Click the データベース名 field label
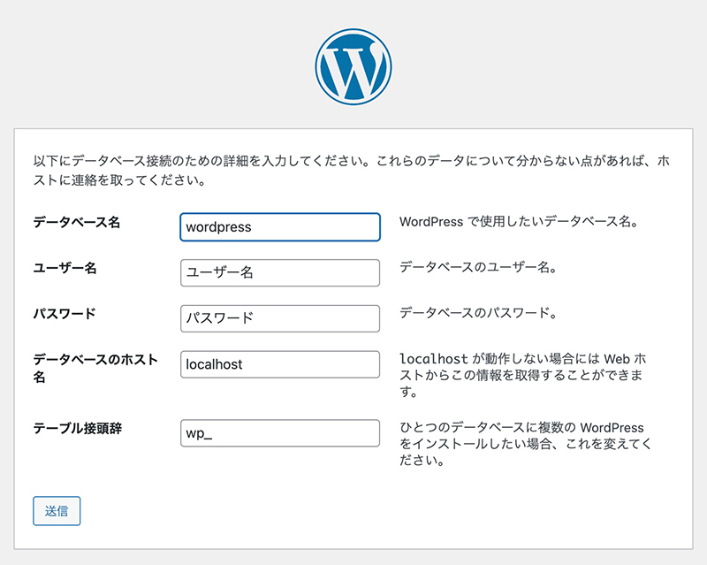The image size is (707, 565). 76,223
